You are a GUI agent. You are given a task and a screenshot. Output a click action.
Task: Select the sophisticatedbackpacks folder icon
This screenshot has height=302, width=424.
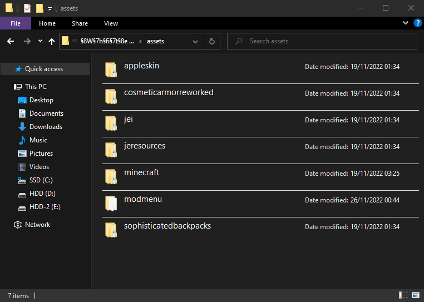point(111,230)
